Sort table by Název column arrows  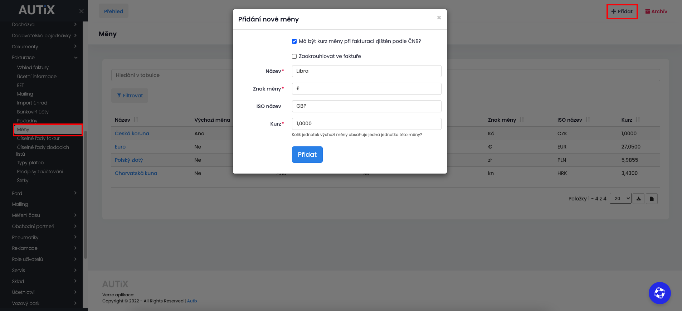136,120
